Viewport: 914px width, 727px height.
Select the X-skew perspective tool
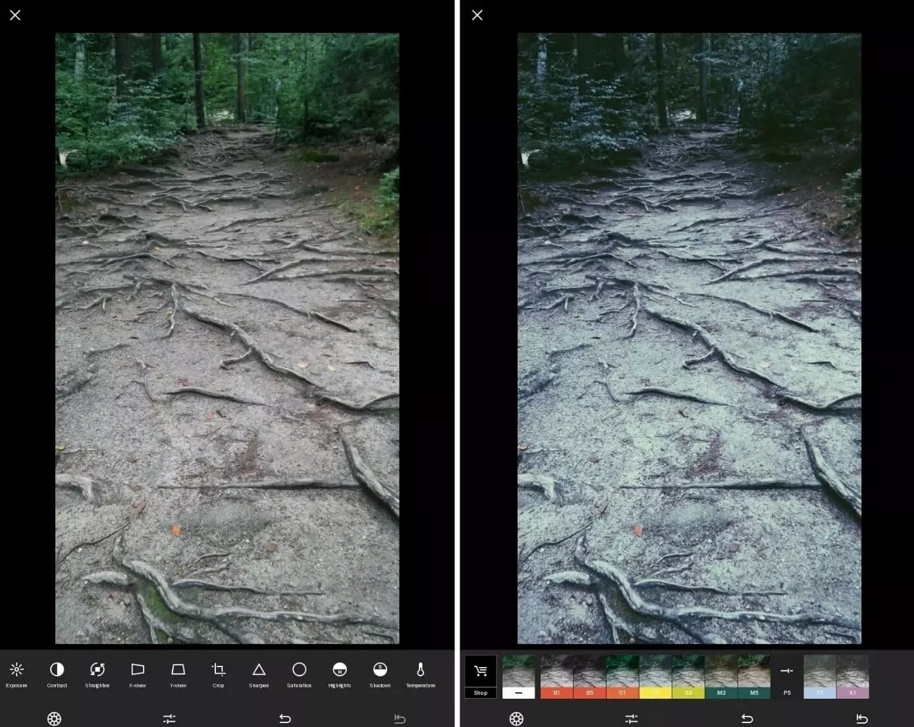tap(138, 674)
